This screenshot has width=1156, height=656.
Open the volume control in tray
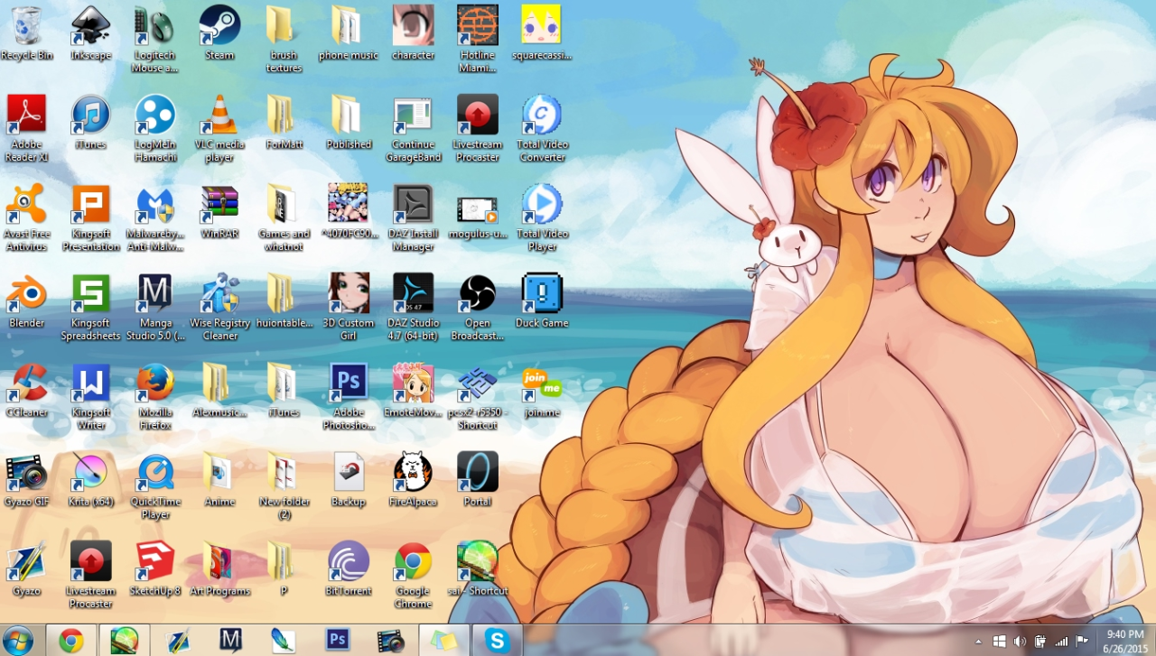1020,641
